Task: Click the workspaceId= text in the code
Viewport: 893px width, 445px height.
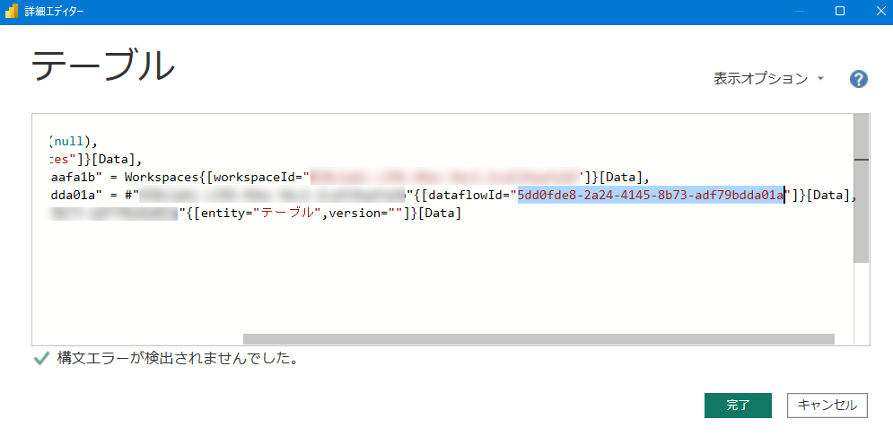Action: tap(258, 177)
